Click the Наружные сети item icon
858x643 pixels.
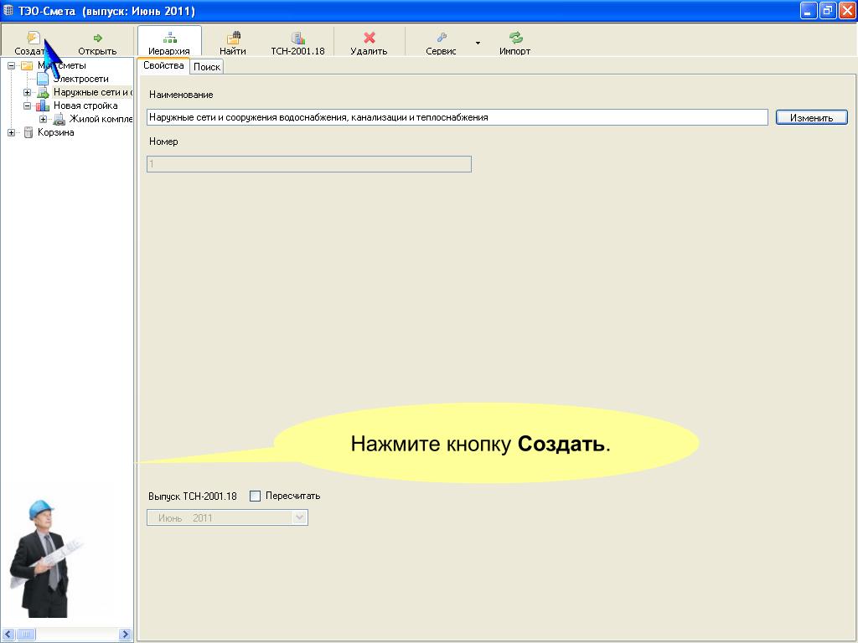click(x=43, y=92)
